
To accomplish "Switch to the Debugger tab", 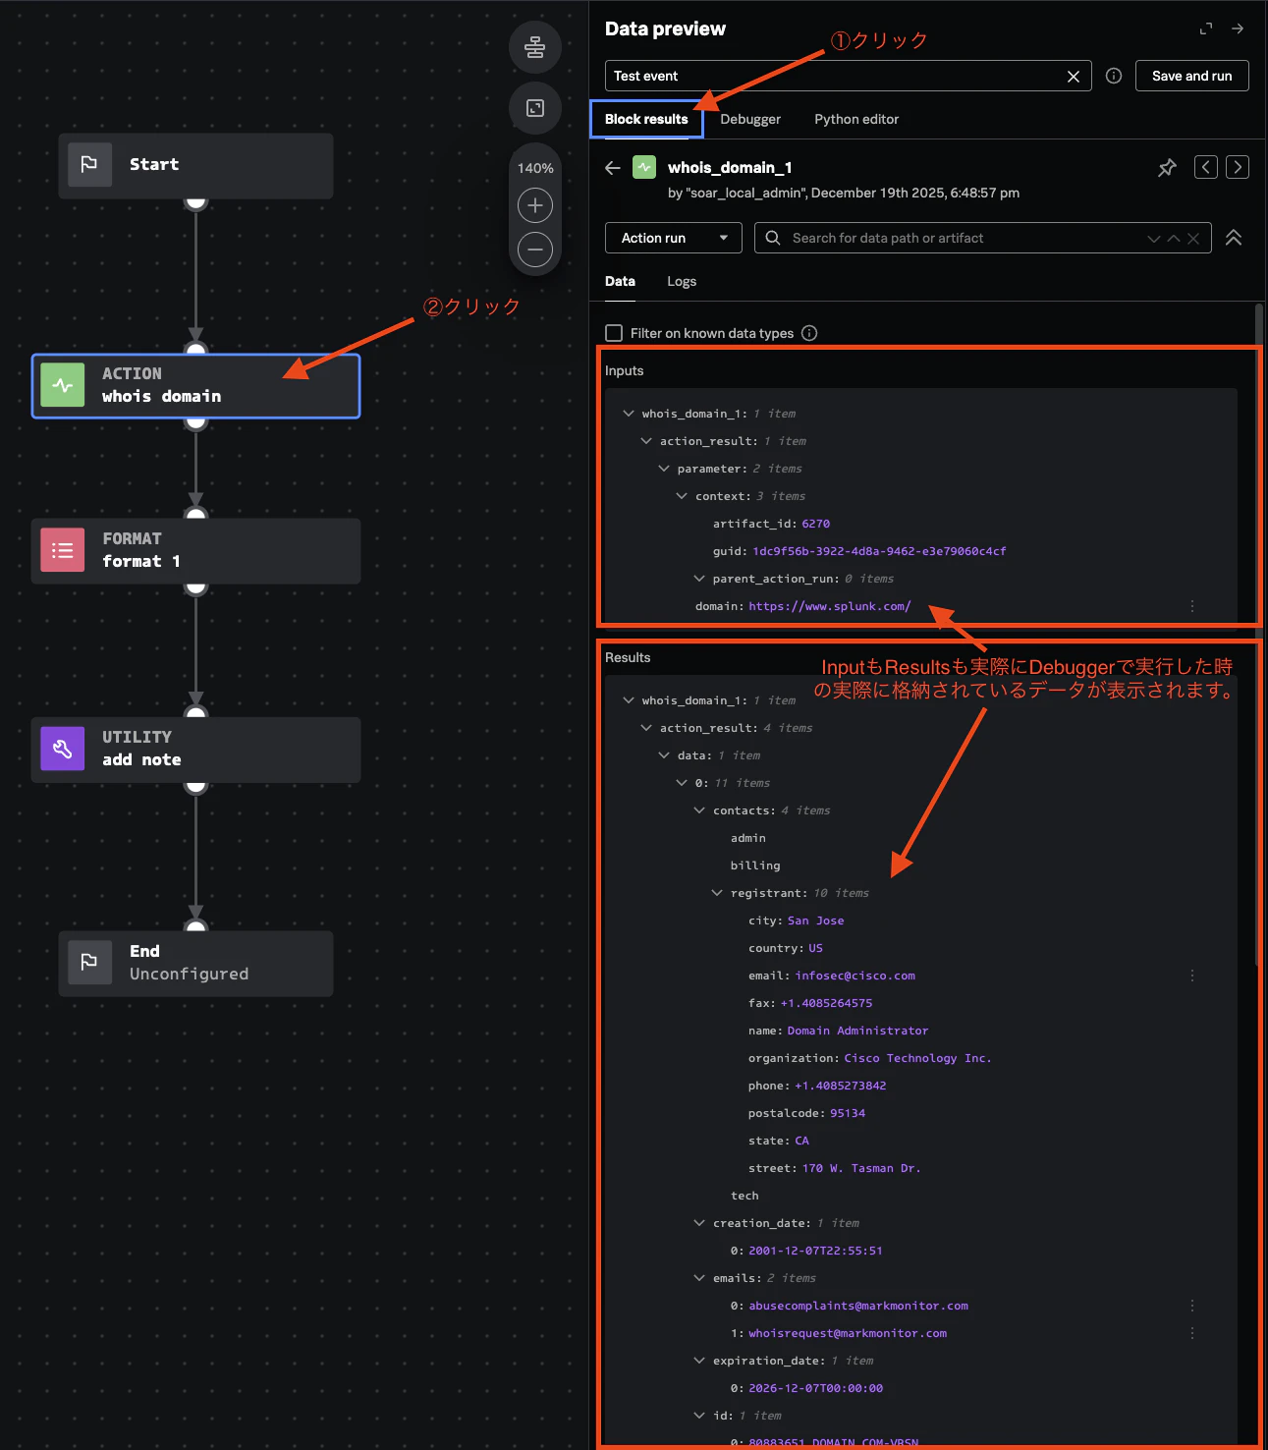I will pyautogui.click(x=750, y=119).
